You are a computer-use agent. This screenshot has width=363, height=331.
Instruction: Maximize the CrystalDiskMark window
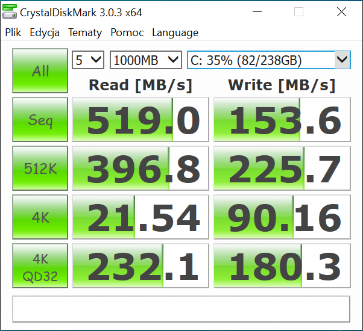pos(298,11)
